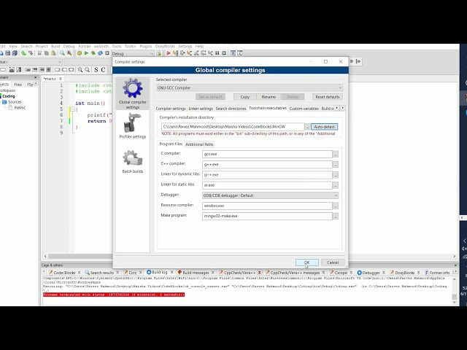
Task: Click the blue Rebuild icon
Action: point(101,53)
